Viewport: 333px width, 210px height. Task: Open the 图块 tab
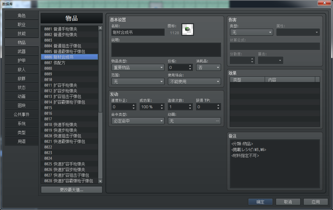22,105
